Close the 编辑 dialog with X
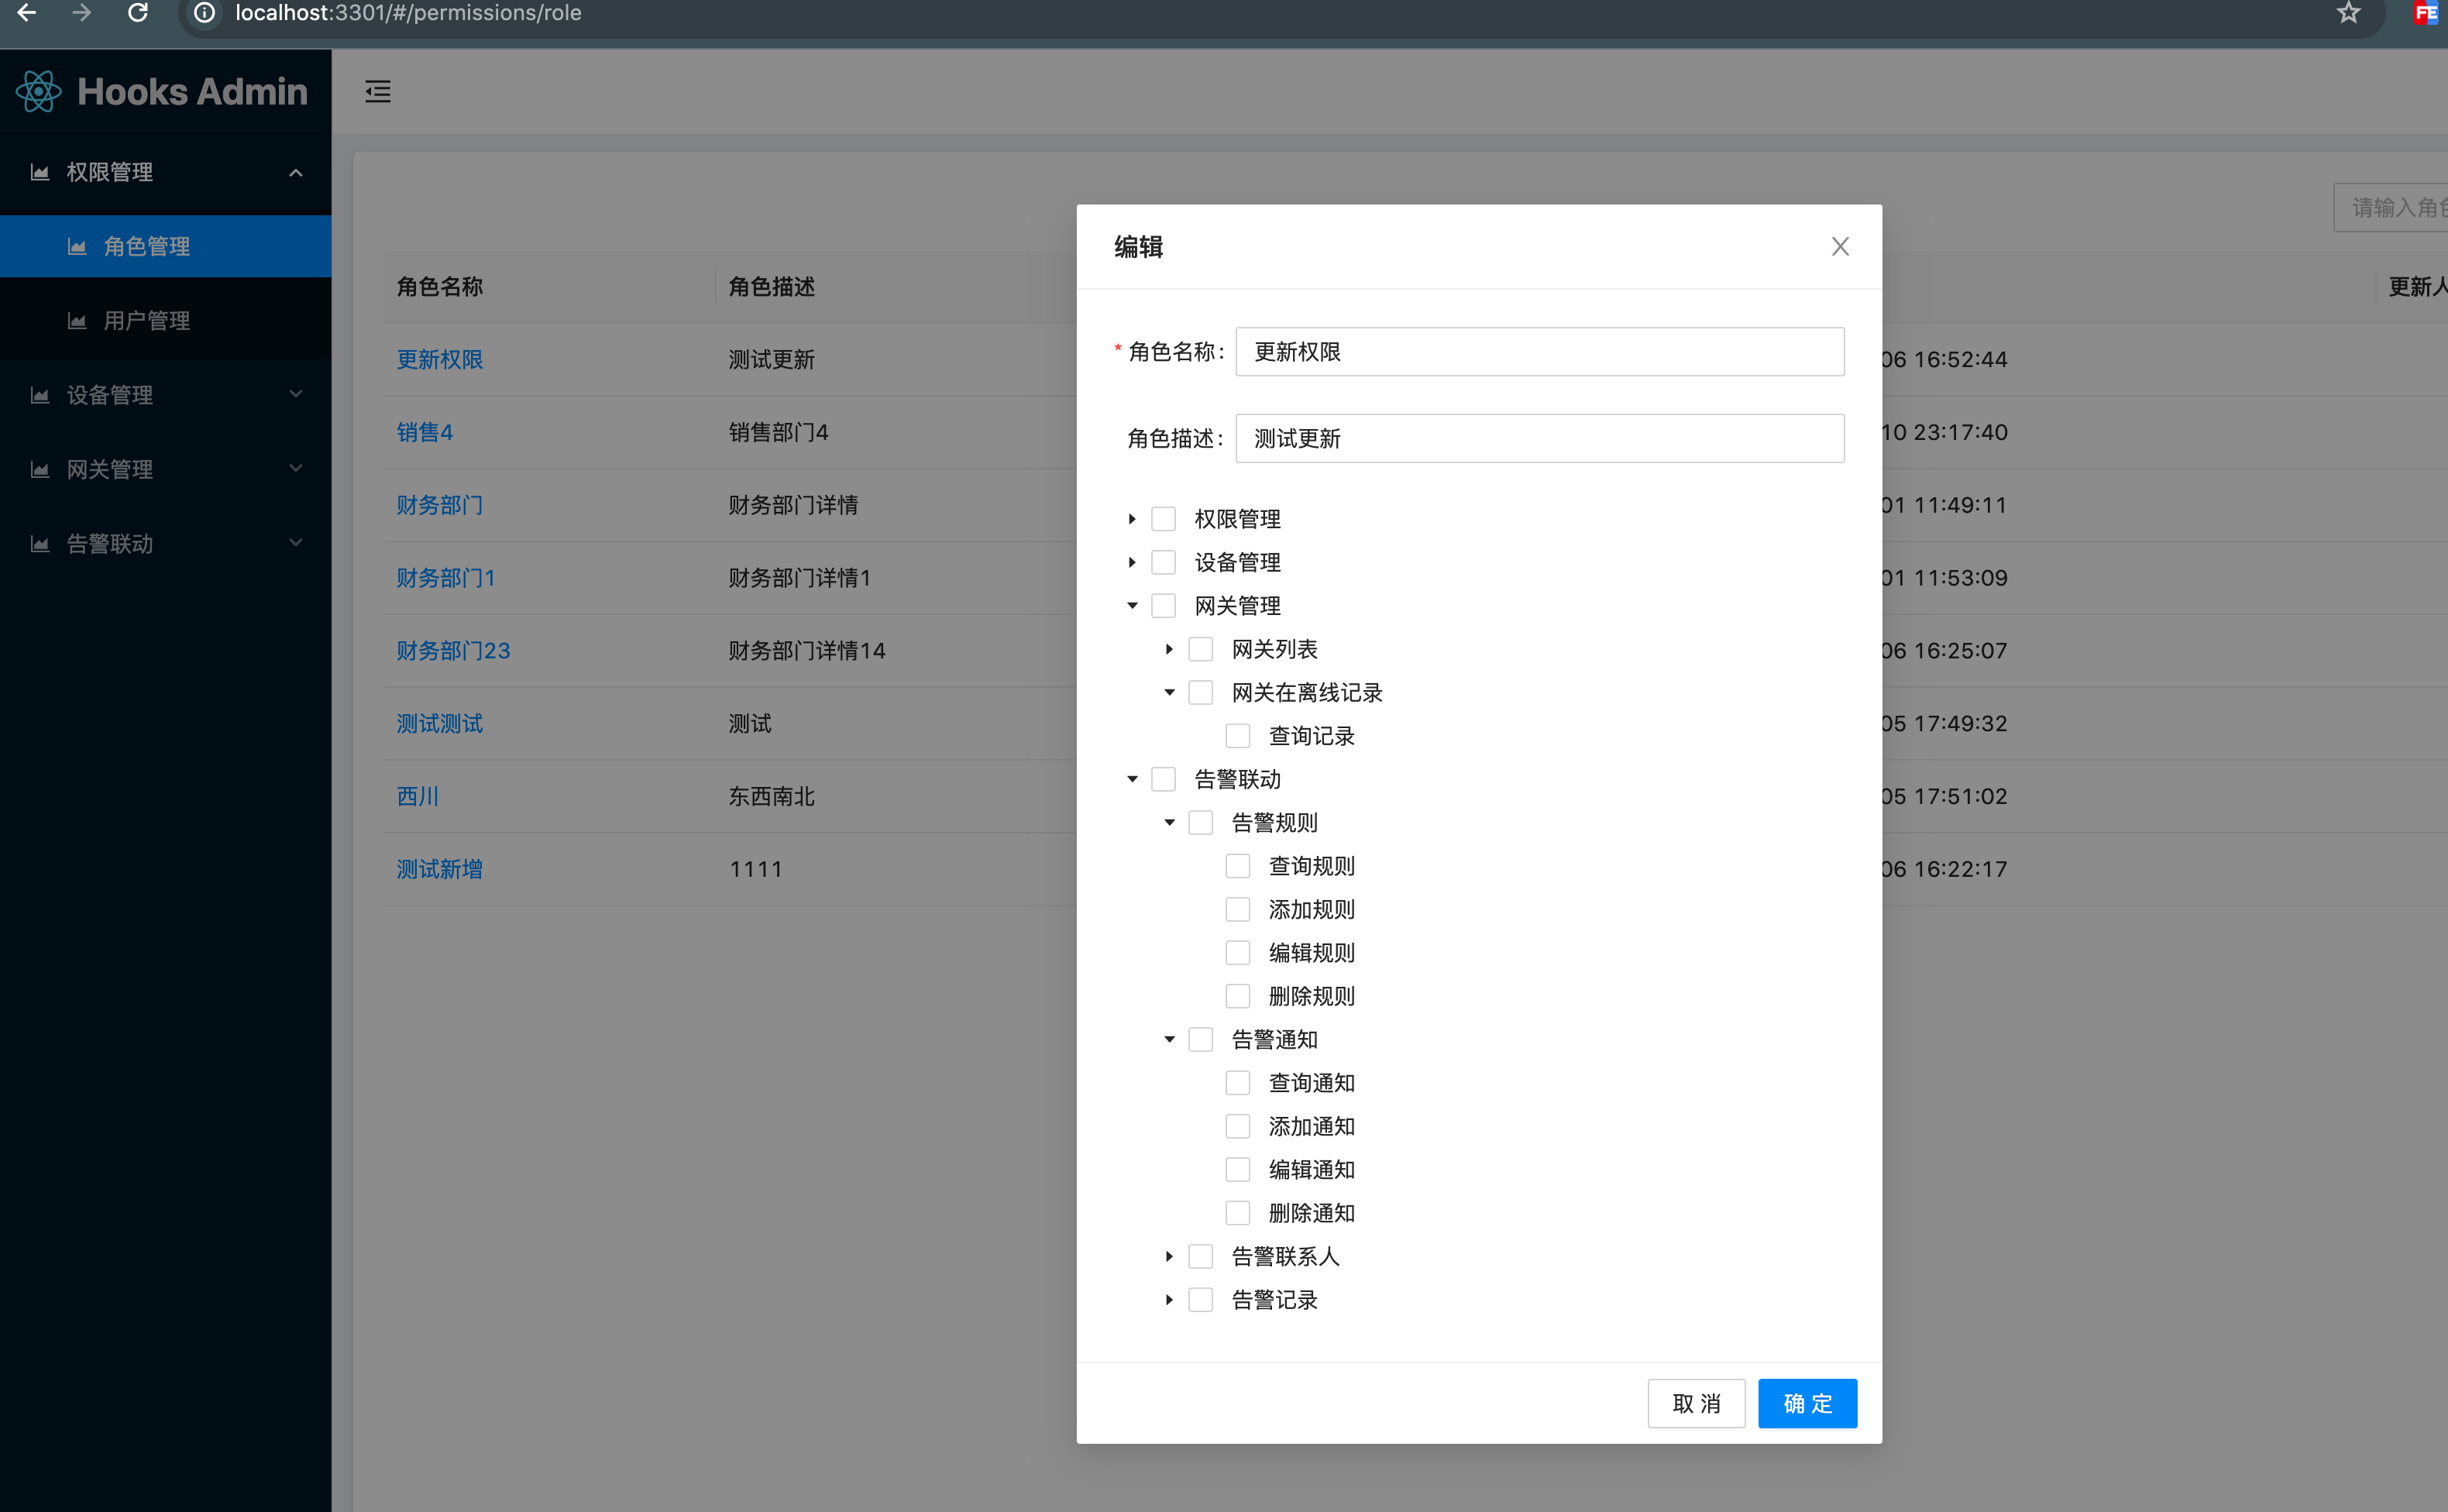 click(x=1840, y=246)
